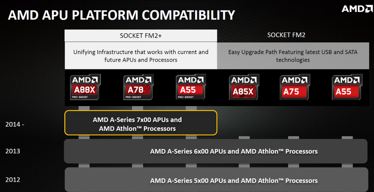Click the SOCKET FM2 header
Image resolution: width=374 pixels, height=192 pixels.
tap(286, 35)
